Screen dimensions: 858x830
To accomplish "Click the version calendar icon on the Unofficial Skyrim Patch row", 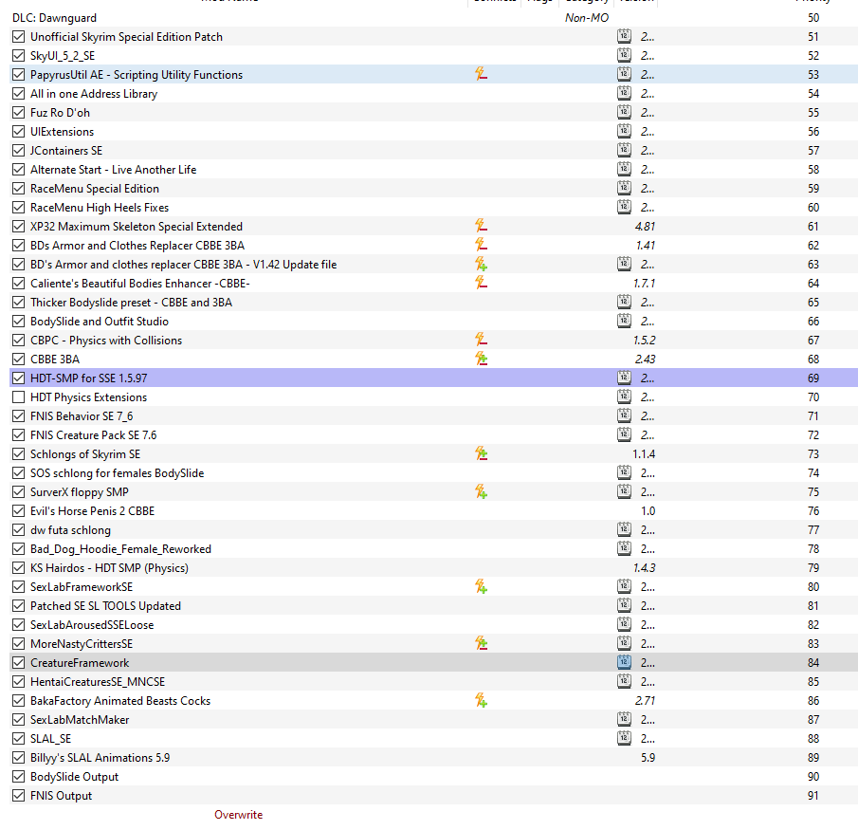I will (x=624, y=36).
